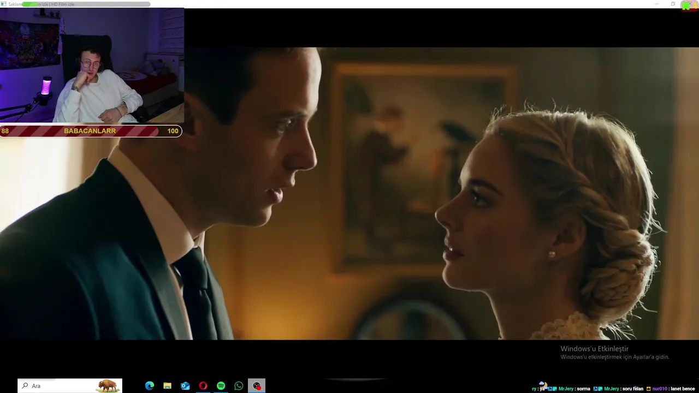Minimize the browser window
Image resolution: width=699 pixels, height=393 pixels.
pyautogui.click(x=657, y=4)
